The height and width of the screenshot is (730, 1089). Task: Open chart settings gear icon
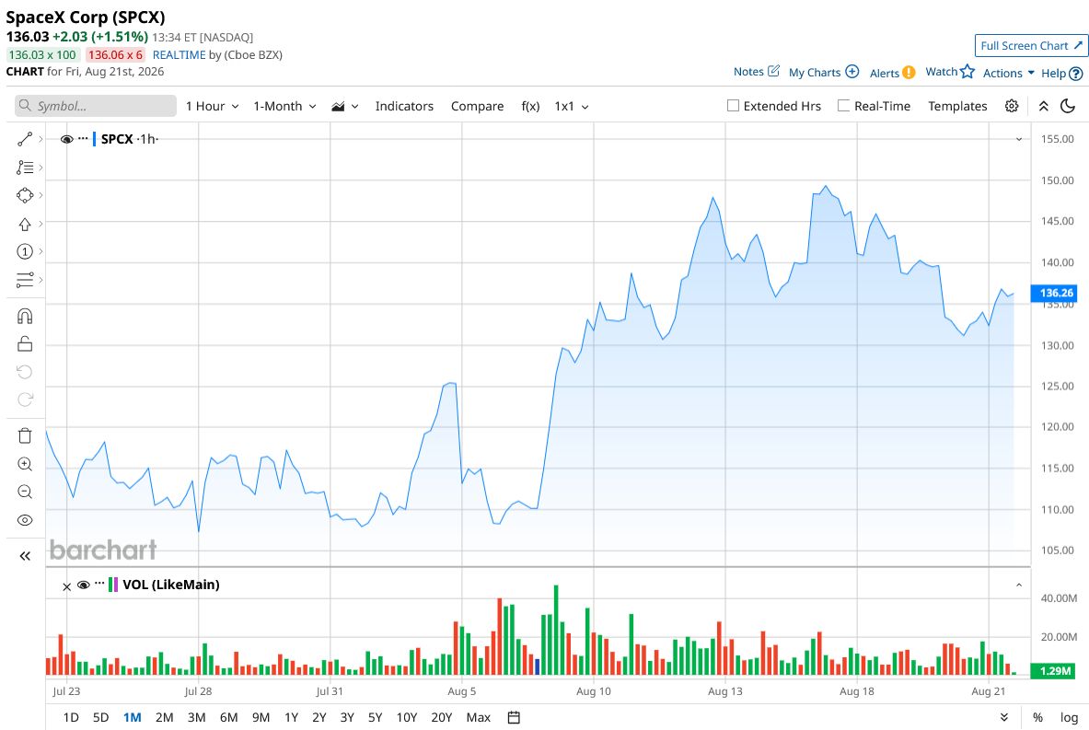[1011, 106]
